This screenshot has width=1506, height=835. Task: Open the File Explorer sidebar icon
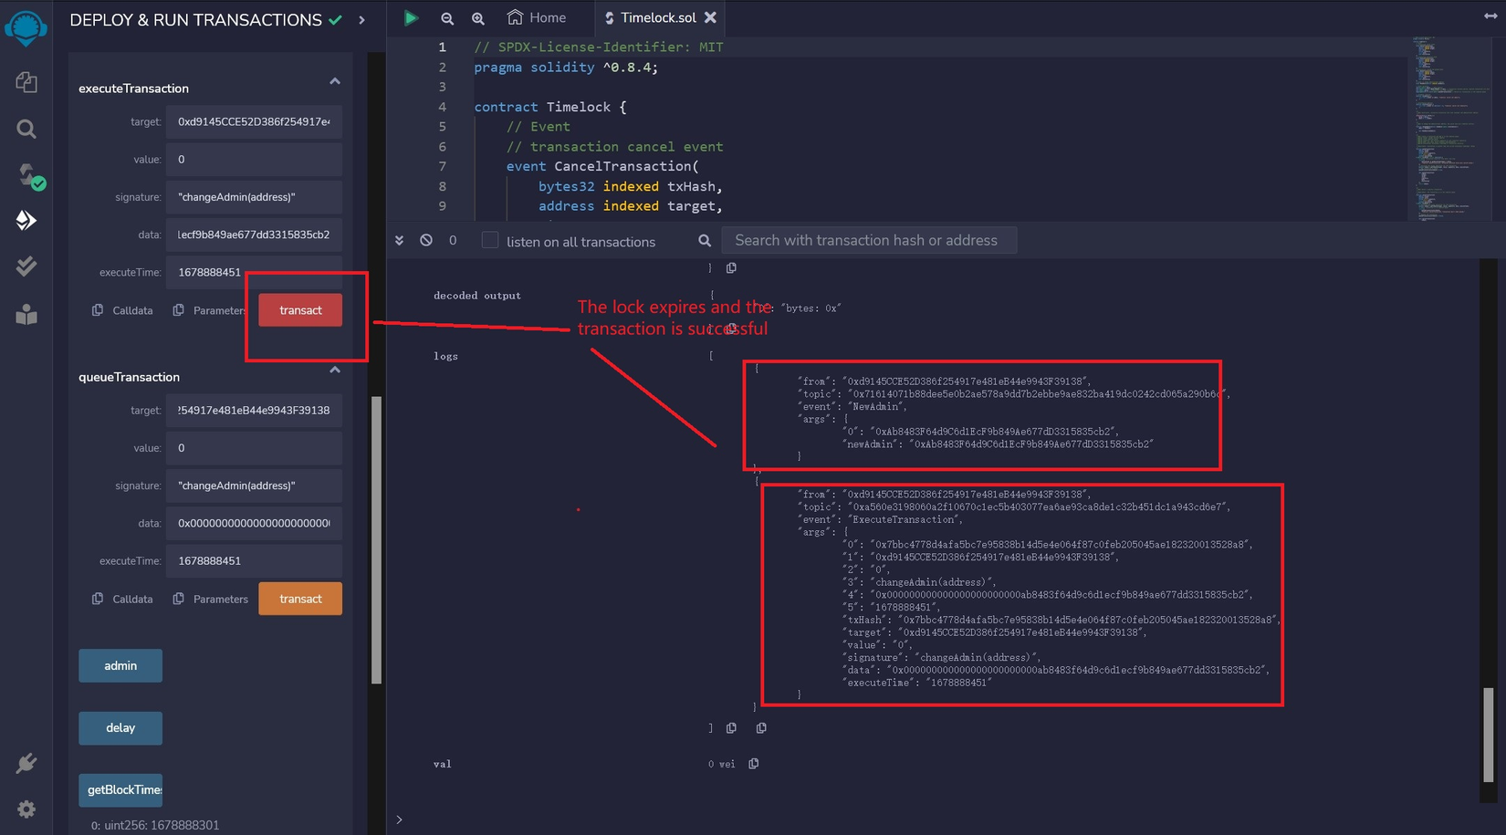point(26,82)
